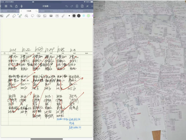This screenshot has width=186, height=140.
Task: Select the Lasso selection tool
Action: 33,16
